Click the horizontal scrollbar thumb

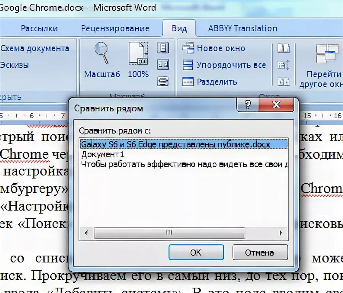169,233
